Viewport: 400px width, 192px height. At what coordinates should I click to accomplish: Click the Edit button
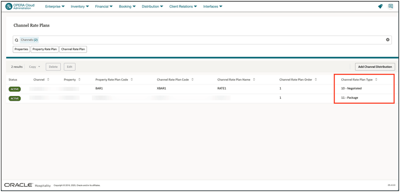pos(70,67)
